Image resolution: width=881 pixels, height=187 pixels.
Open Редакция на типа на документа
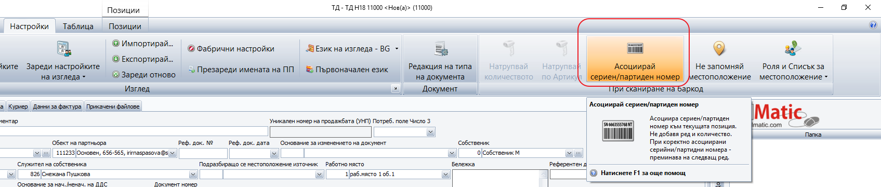coord(440,61)
